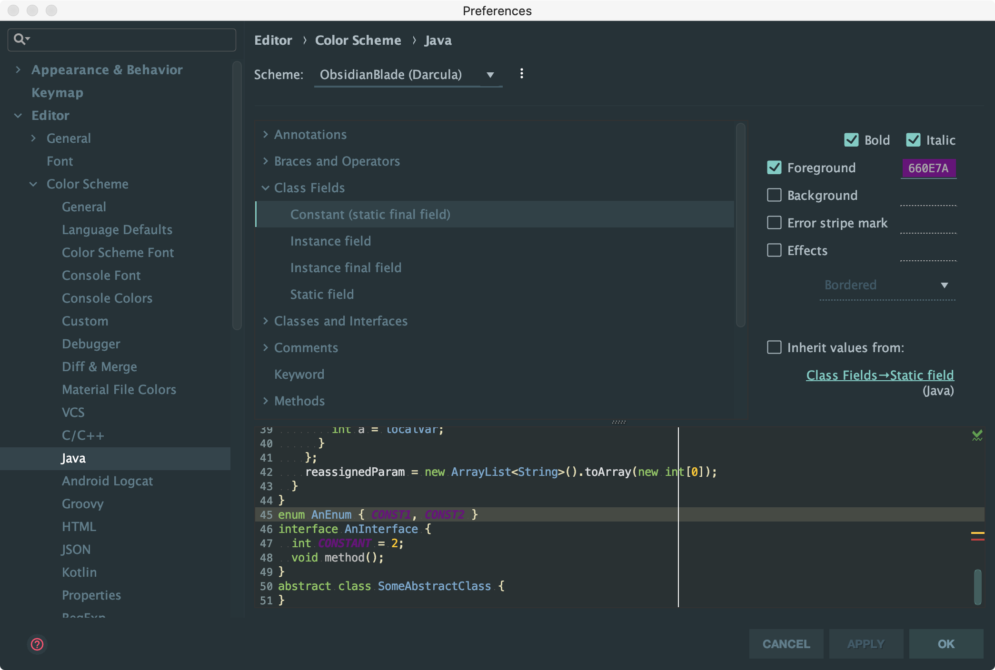Click the search magnifier in settings search
The height and width of the screenshot is (670, 995).
tap(21, 39)
